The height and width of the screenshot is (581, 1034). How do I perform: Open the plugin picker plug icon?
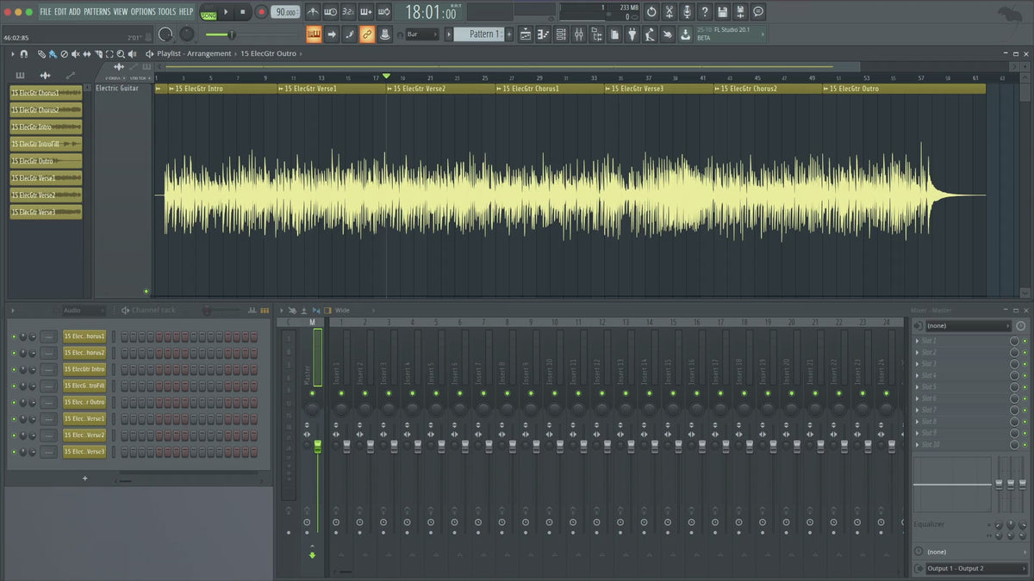(632, 34)
